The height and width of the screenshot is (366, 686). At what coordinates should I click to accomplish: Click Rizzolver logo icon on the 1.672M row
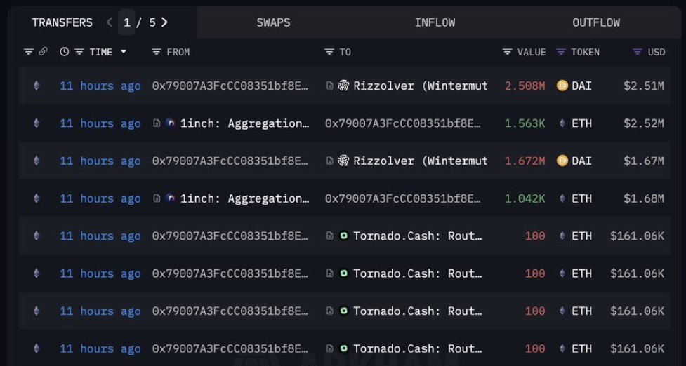pyautogui.click(x=344, y=161)
